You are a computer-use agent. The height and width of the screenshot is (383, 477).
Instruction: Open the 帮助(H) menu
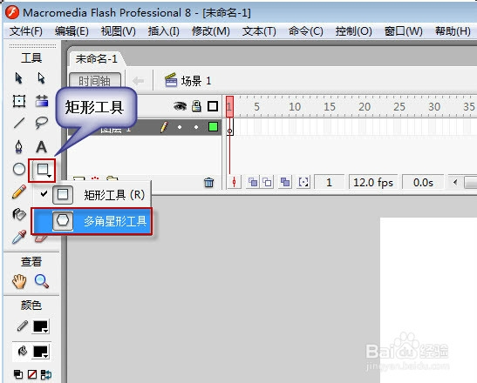(x=453, y=31)
